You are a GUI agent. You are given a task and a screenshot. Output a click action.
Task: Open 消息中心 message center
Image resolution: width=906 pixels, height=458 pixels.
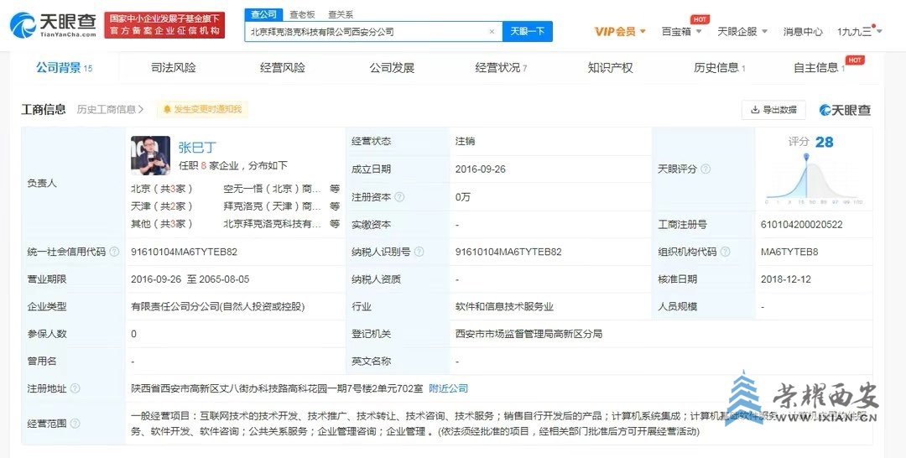tap(803, 31)
